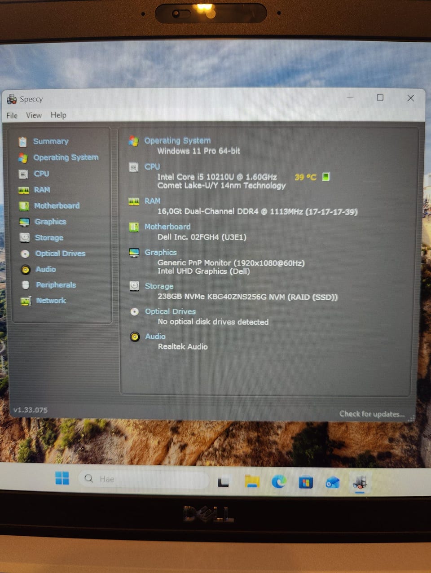
Task: Select Graphics in the sidebar
Action: [x=50, y=222]
